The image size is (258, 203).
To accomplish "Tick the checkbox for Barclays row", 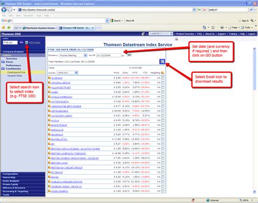I will [x=163, y=130].
